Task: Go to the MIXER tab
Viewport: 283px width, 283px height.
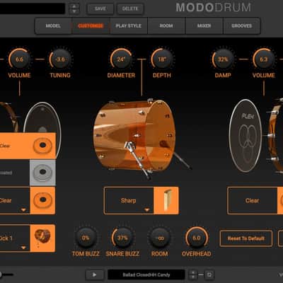Action: pos(204,26)
